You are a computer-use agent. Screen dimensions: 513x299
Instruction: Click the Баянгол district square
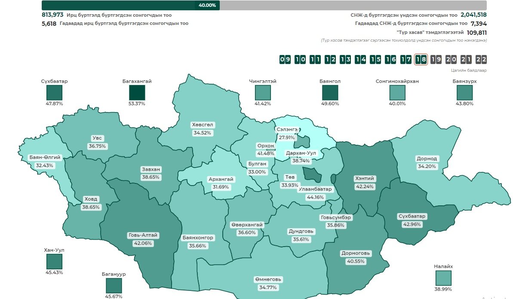point(330,92)
